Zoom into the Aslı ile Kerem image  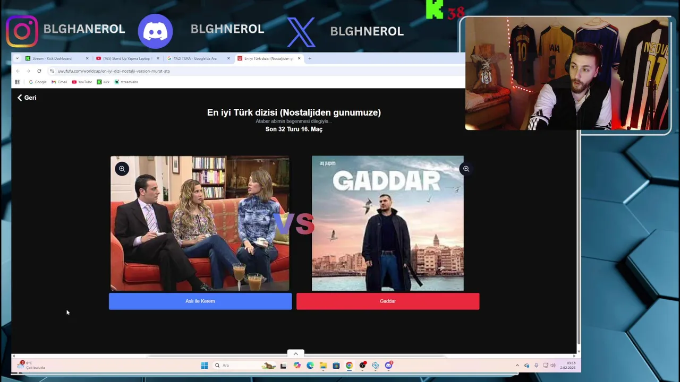(x=122, y=169)
